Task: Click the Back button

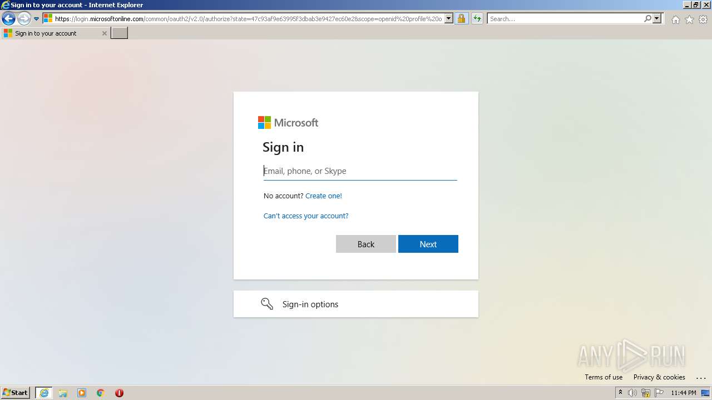Action: (x=366, y=244)
